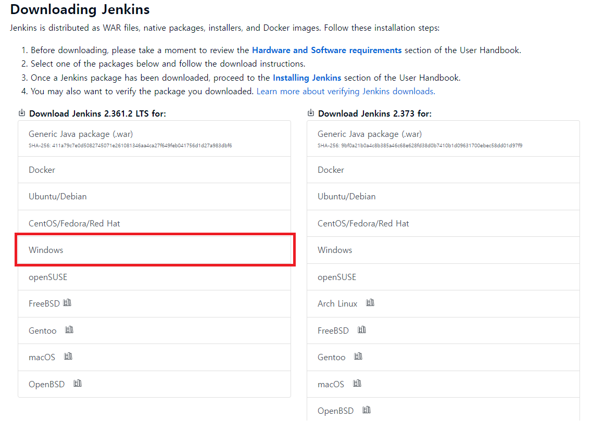Click the download icon beside Jenkins 2.361.2 LTS heading

click(22, 113)
